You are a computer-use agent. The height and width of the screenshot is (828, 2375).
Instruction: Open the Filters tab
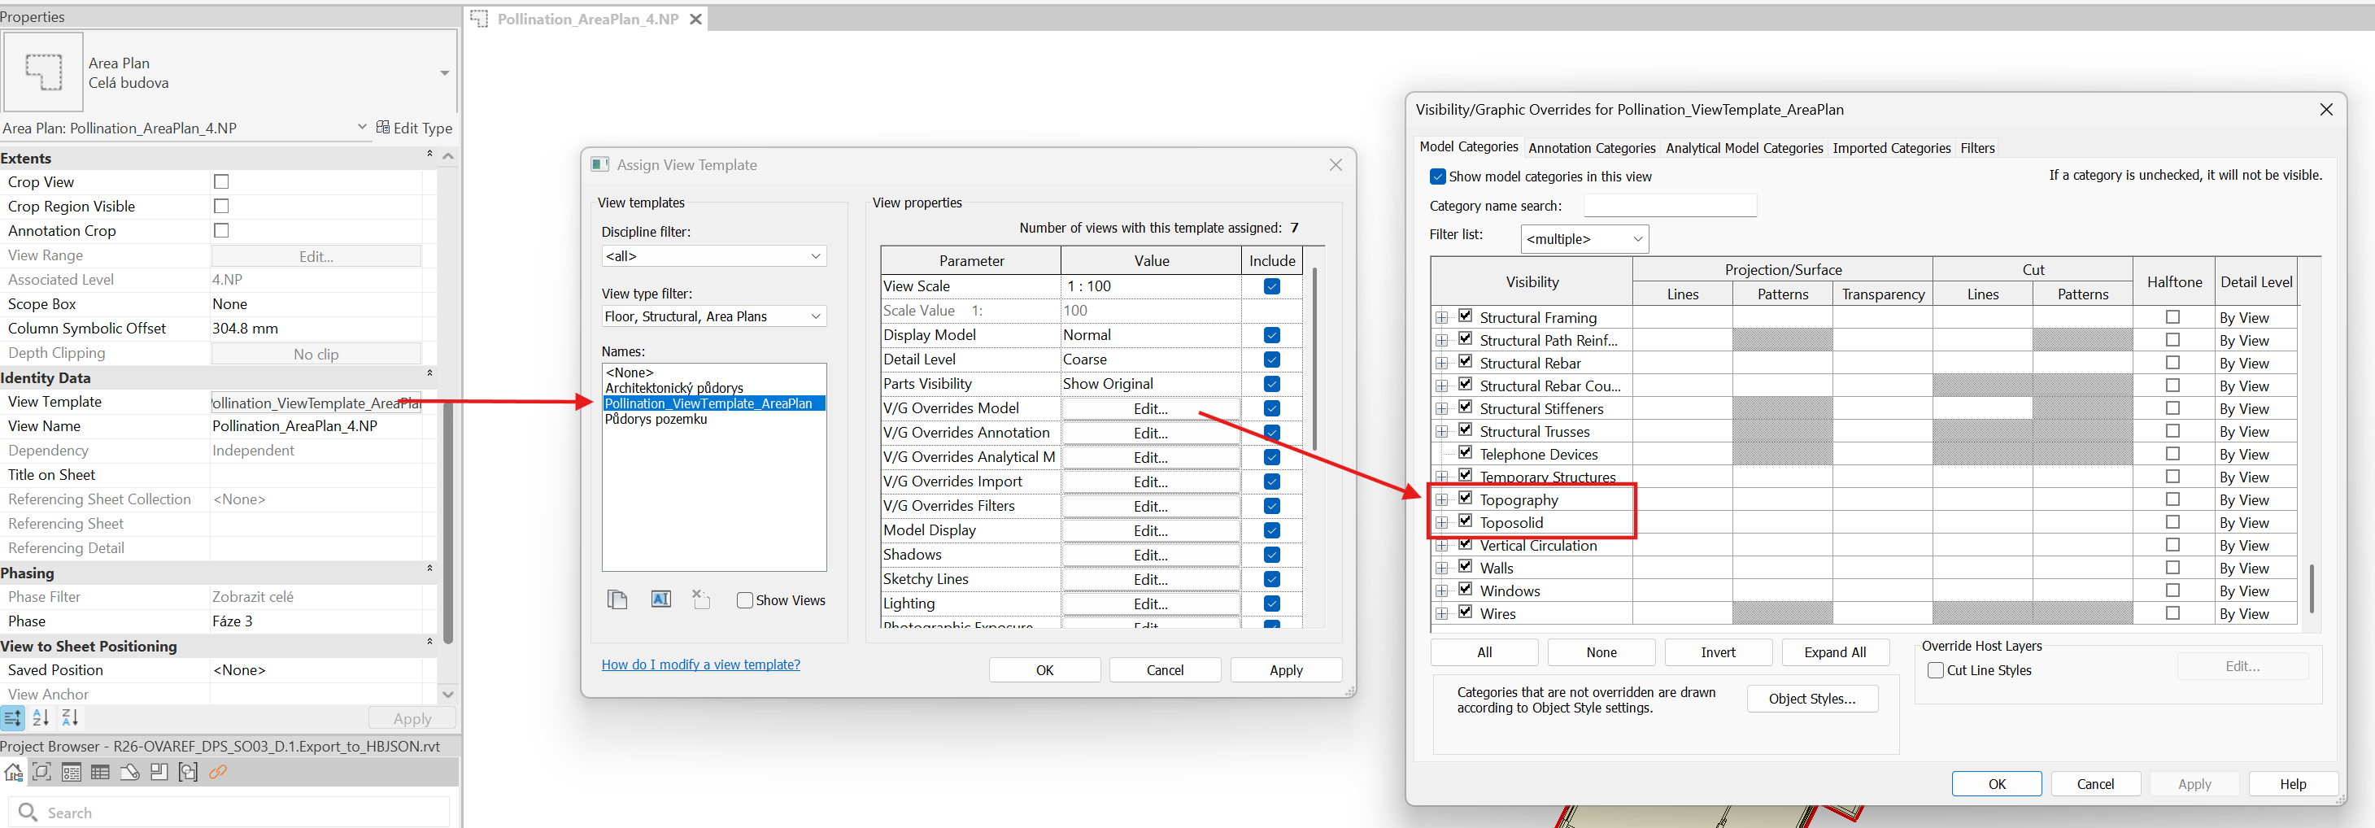(x=1976, y=149)
